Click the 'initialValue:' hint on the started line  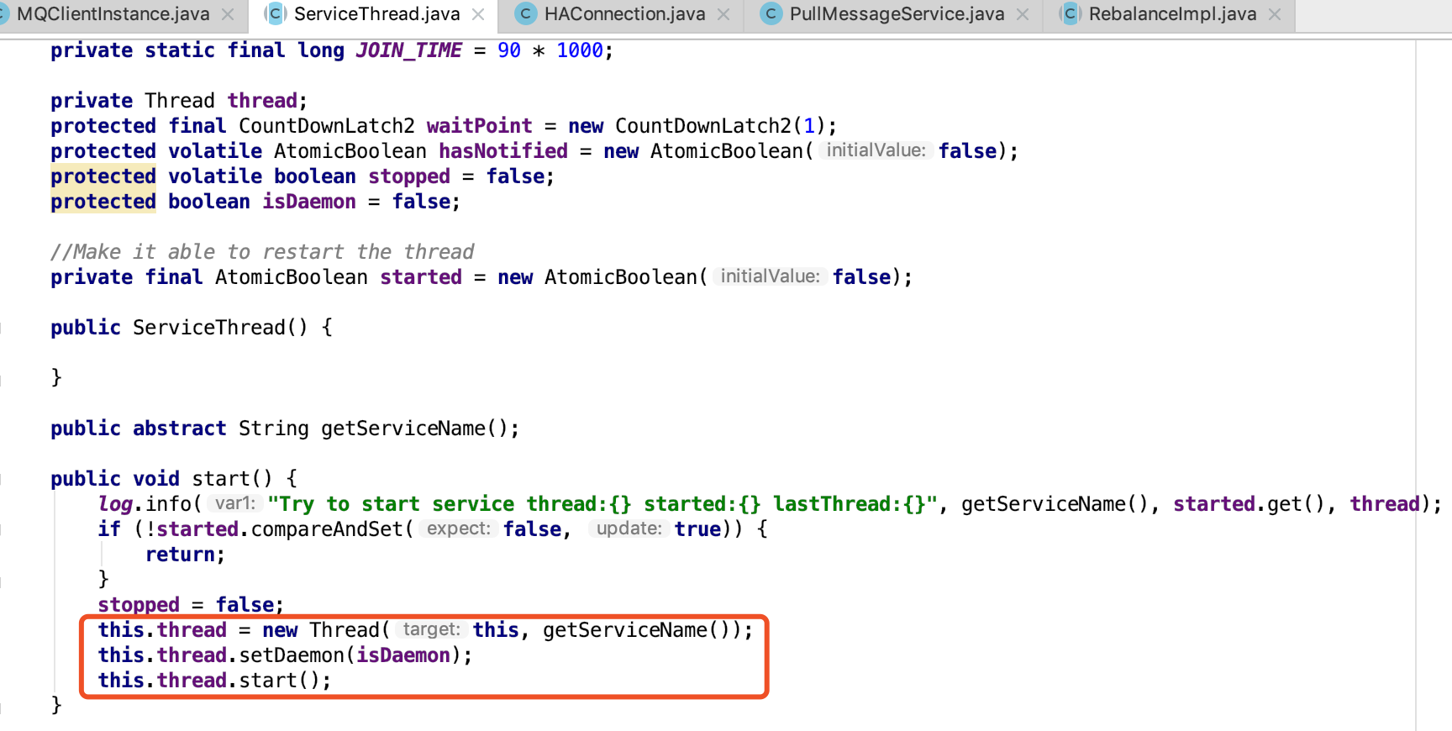click(x=769, y=276)
